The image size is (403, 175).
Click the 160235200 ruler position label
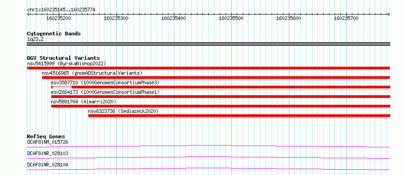(x=58, y=19)
